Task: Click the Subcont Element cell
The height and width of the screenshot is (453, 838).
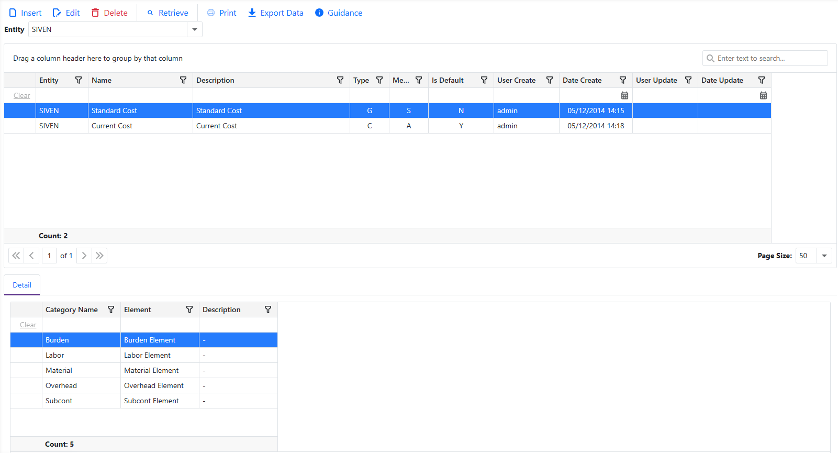Action: pos(160,401)
